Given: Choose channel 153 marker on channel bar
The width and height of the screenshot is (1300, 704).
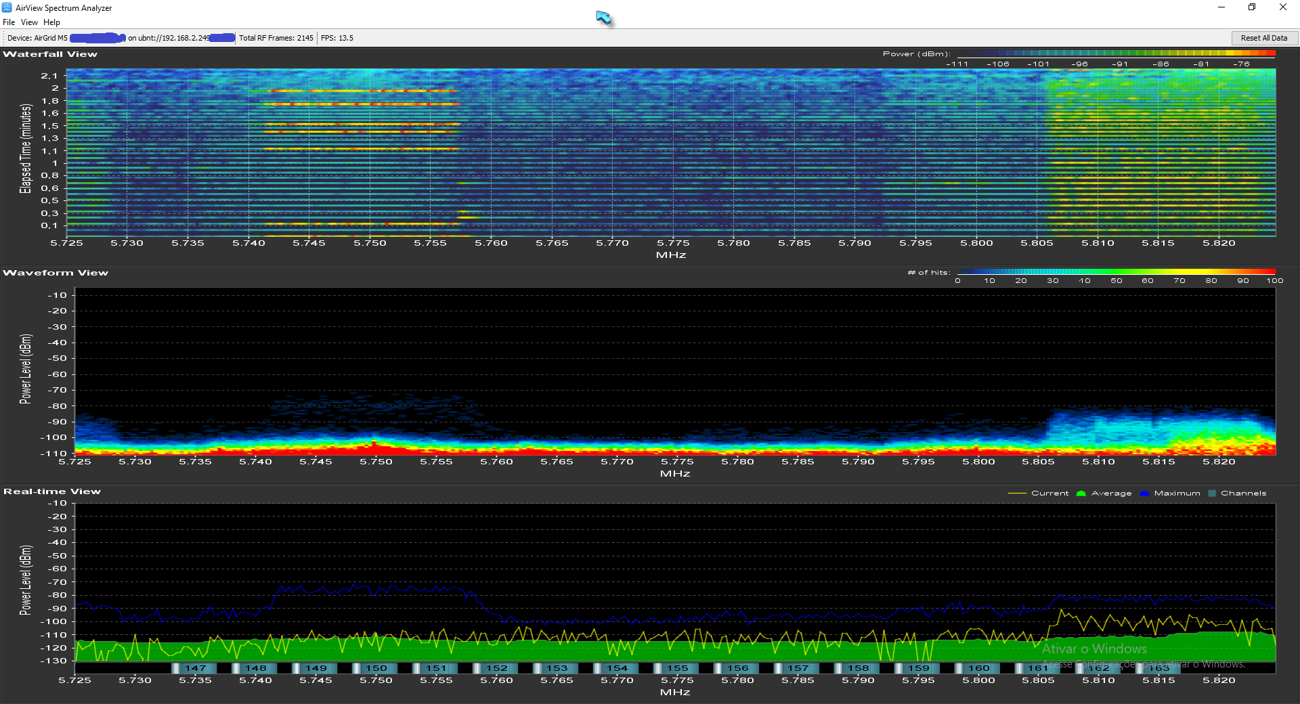Looking at the screenshot, I should [557, 668].
